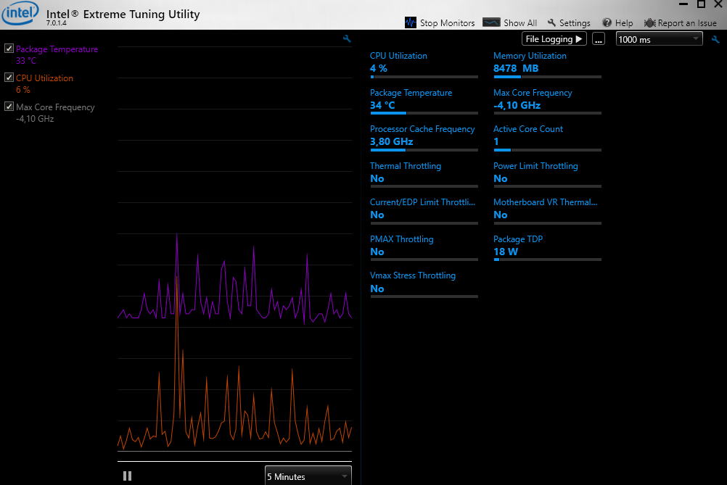Click the Processor Cache Frequency progress bar
Screen dimensions: 727x485
pyautogui.click(x=424, y=149)
